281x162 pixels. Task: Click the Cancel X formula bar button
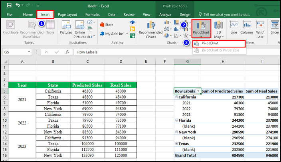point(46,52)
